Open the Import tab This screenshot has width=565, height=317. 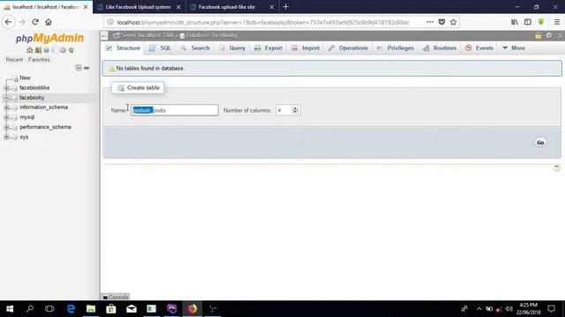pyautogui.click(x=305, y=48)
